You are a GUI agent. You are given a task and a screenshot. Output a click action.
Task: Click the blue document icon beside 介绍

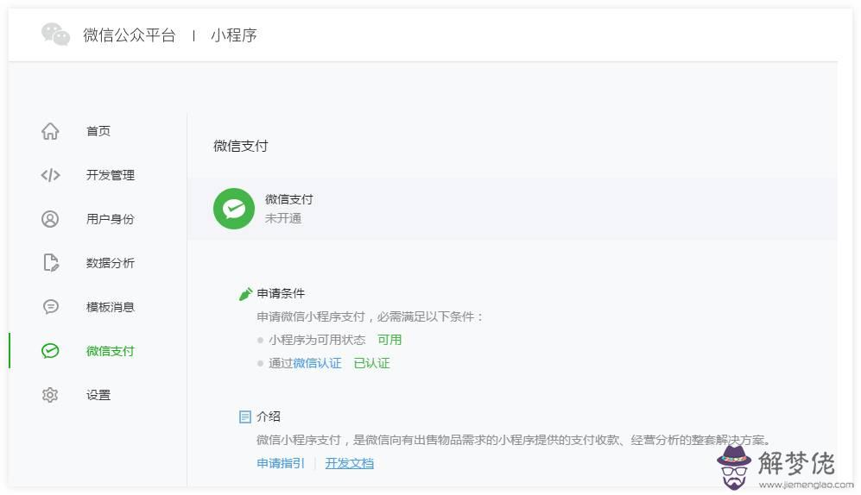(x=245, y=417)
